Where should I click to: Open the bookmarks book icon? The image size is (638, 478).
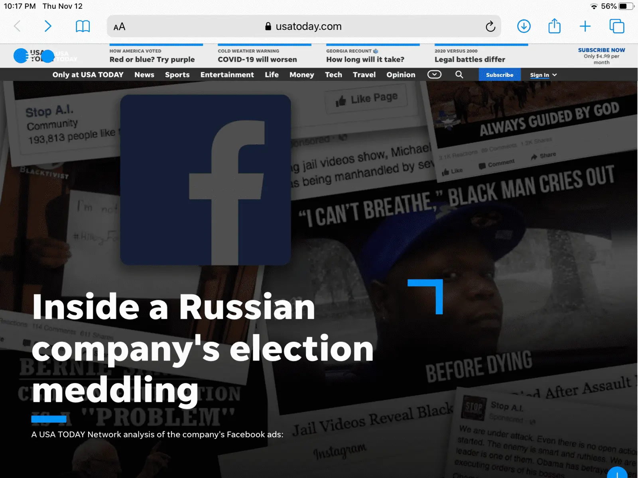tap(83, 26)
